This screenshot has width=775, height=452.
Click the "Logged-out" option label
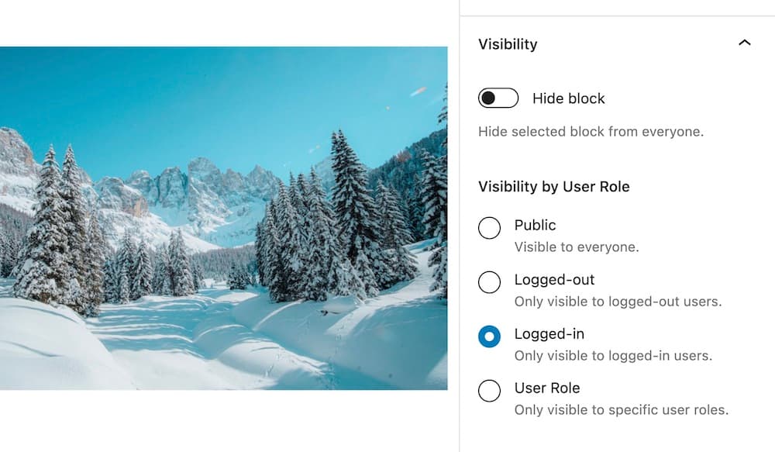(554, 279)
